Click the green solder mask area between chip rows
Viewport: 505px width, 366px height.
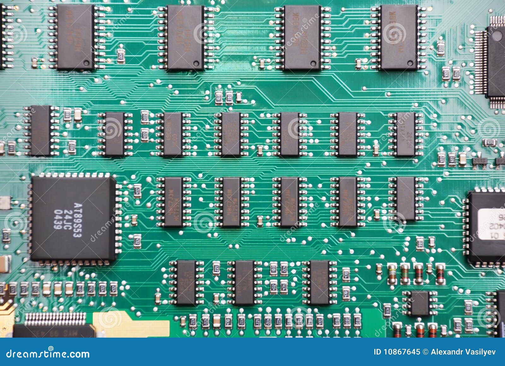coord(221,170)
